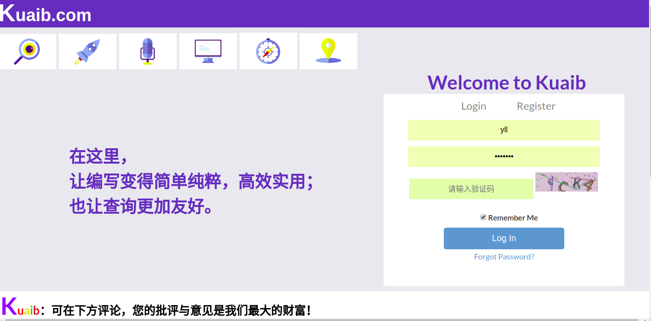Viewport: 651px width, 321px height.
Task: Click the Kuaib.com logo in header
Action: pyautogui.click(x=46, y=14)
